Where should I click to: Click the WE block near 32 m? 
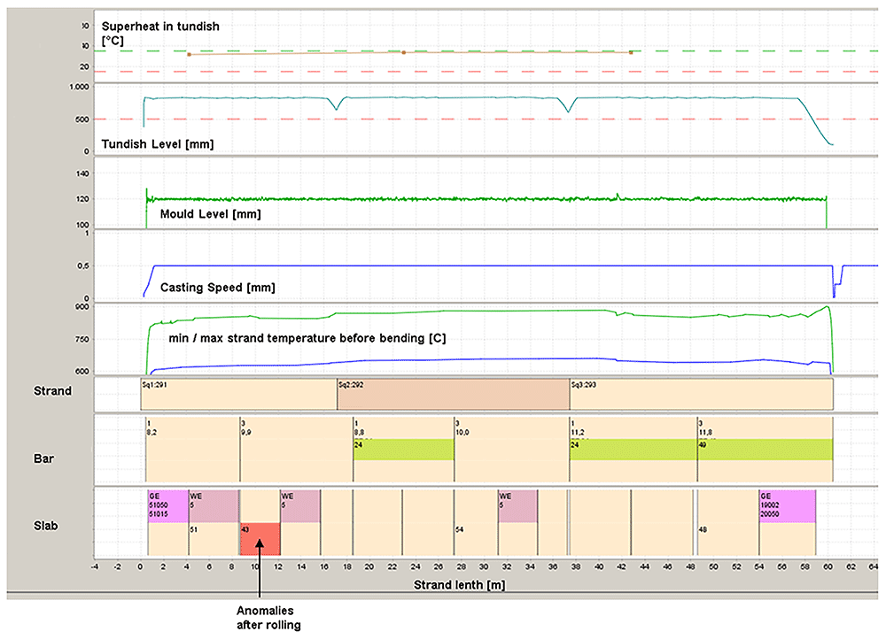[x=517, y=506]
